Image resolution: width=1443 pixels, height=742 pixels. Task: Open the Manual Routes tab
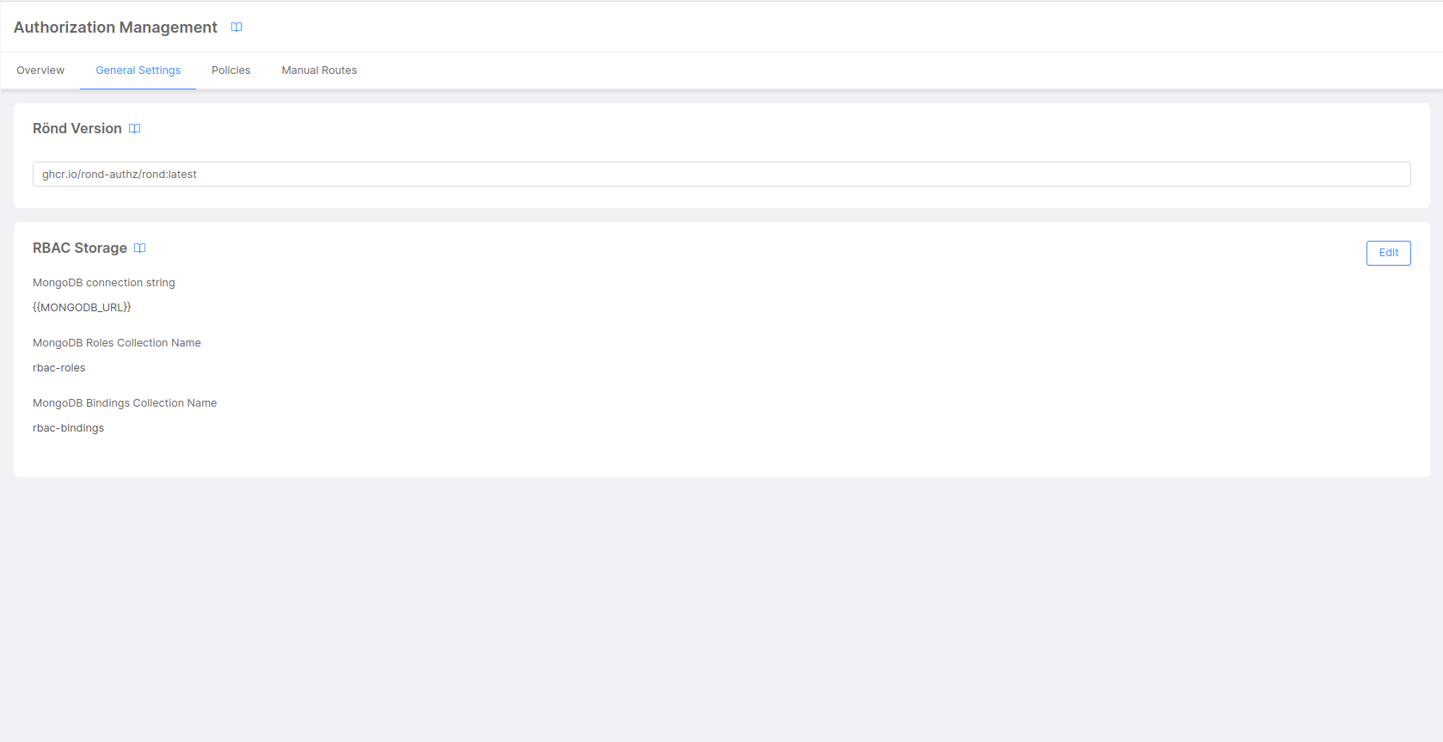point(319,71)
